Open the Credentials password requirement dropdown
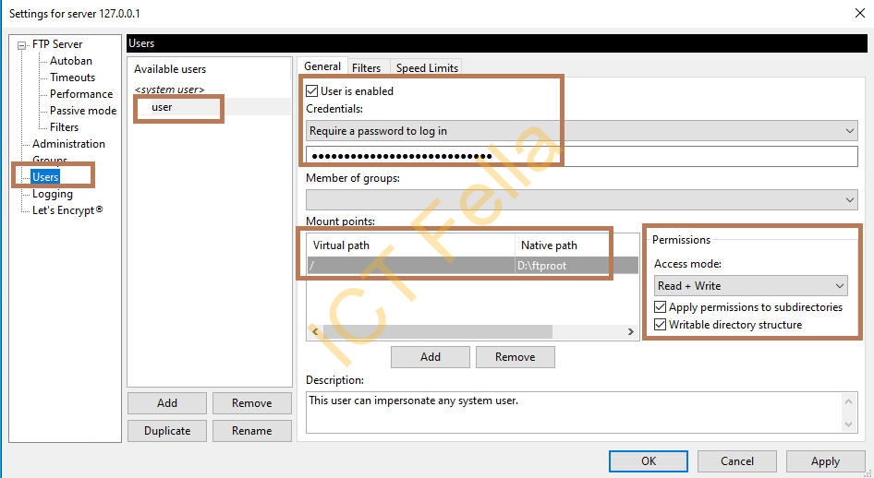This screenshot has width=874, height=478. click(x=581, y=131)
